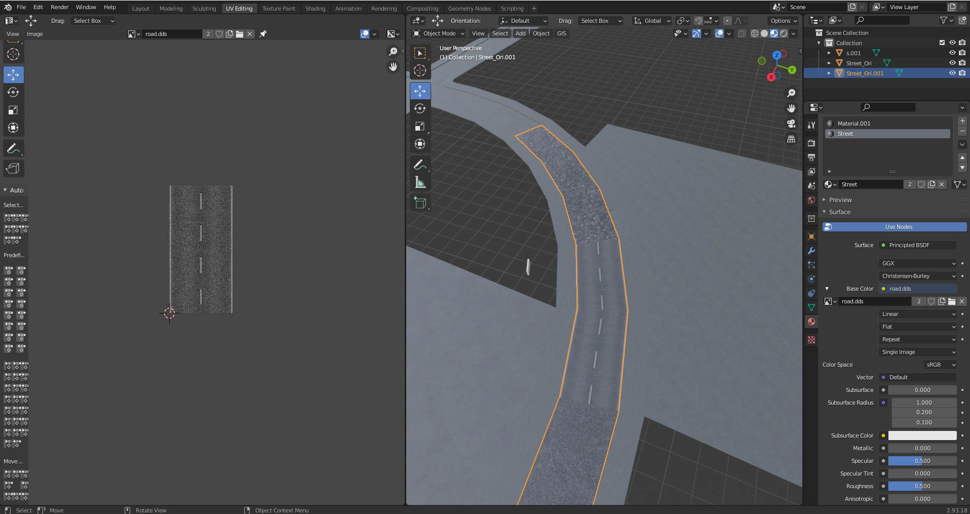
Task: Open the sRGB color space dropdown
Action: coord(940,365)
